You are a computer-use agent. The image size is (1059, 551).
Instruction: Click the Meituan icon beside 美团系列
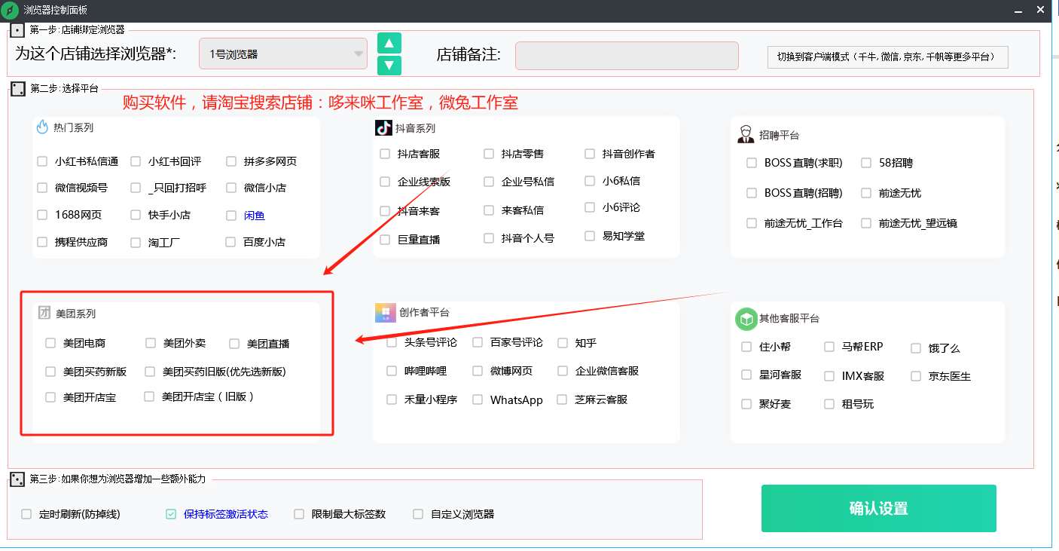[x=44, y=313]
